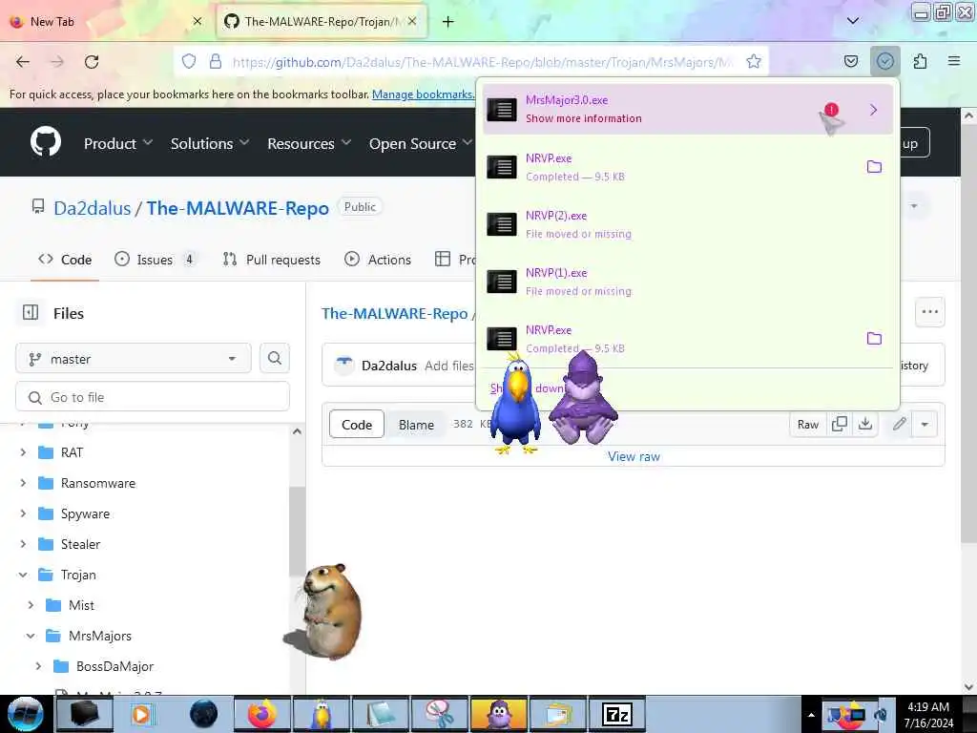
Task: Open the Pull requests tab
Action: tap(272, 260)
